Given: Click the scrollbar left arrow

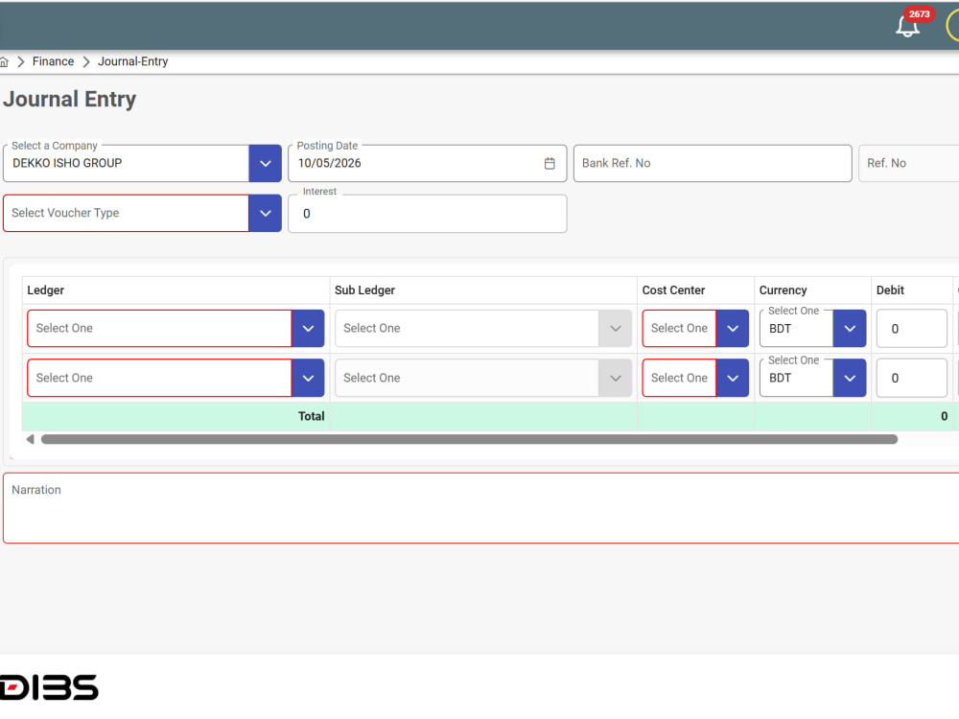Looking at the screenshot, I should point(30,439).
